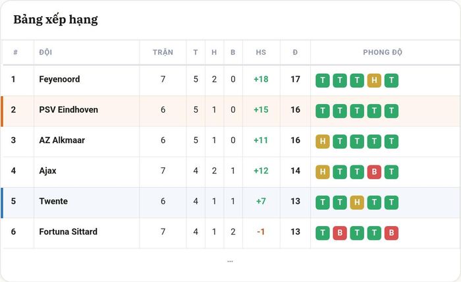The width and height of the screenshot is (461, 282).
Task: Click PSV Eindhoven's first green T badge
Action: pyautogui.click(x=323, y=111)
